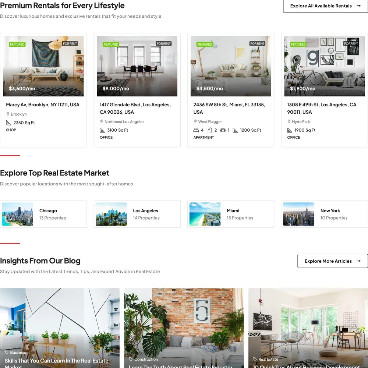Screen dimensions: 368x368
Task: Click the shower icon on Miami apartment listing
Action: coord(210,130)
